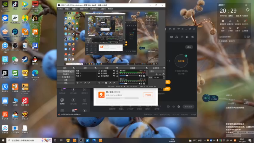Open the Profile (配置文件) menu in OBS

coord(84,9)
